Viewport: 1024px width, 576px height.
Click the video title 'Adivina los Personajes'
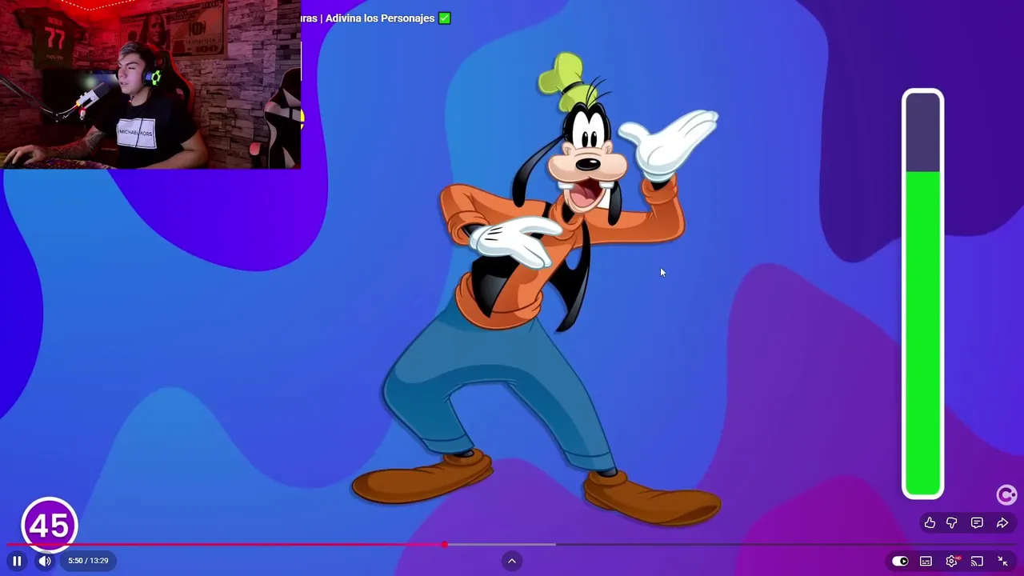[380, 18]
